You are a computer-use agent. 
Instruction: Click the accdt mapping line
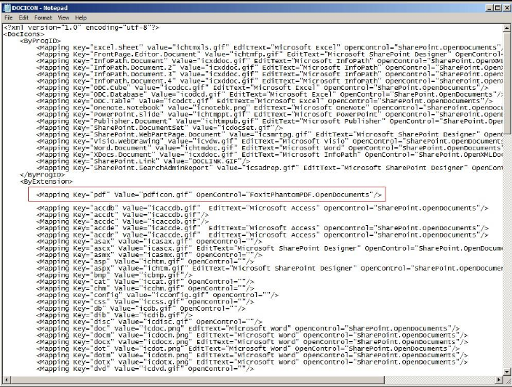click(x=122, y=215)
